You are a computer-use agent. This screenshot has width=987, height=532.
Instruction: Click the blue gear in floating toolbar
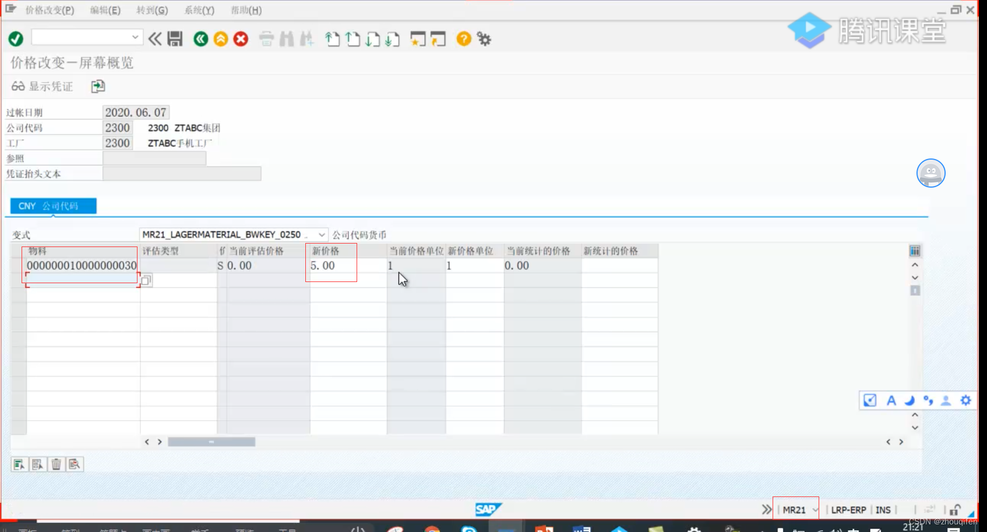click(965, 400)
